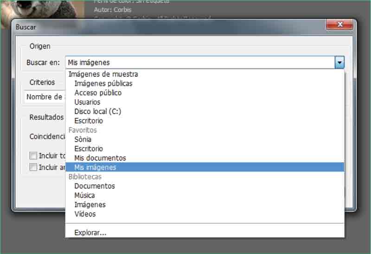Viewport: 371px width, 254px height.
Task: Choose Música library option
Action: tap(84, 195)
